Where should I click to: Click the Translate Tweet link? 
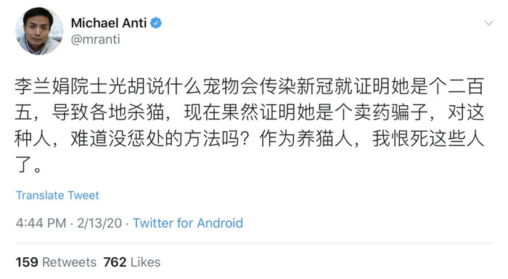(57, 196)
